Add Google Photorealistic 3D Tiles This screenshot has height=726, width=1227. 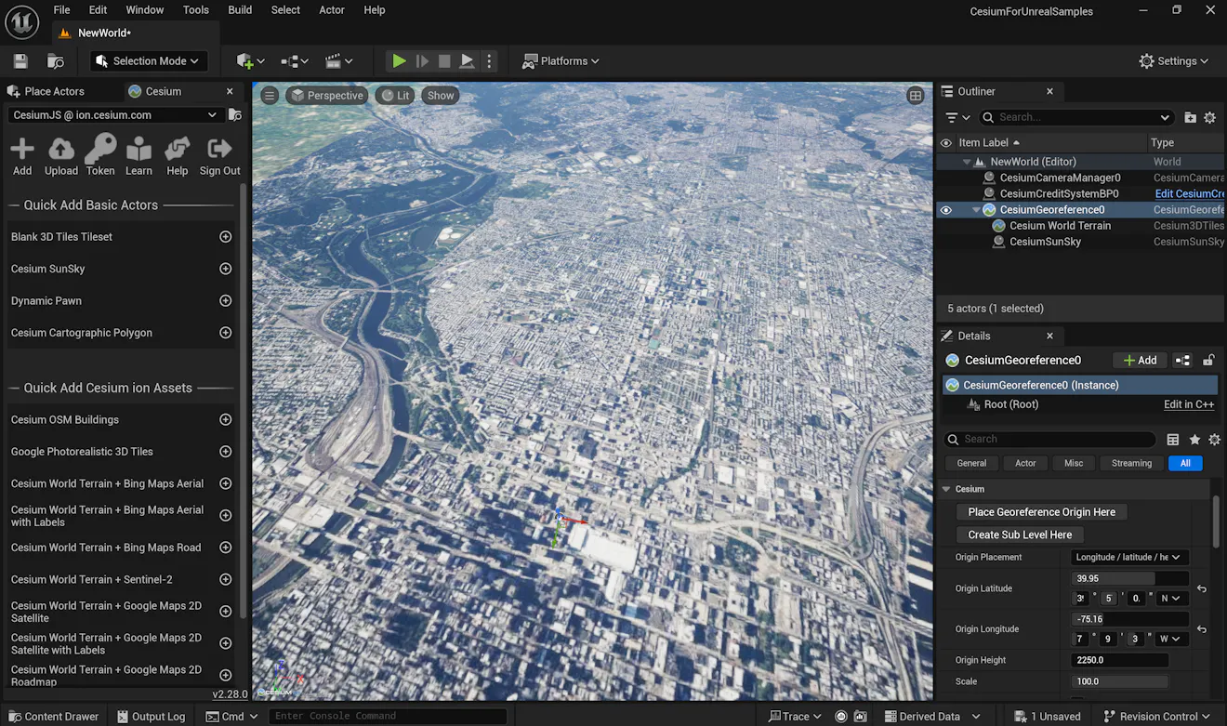pyautogui.click(x=225, y=452)
